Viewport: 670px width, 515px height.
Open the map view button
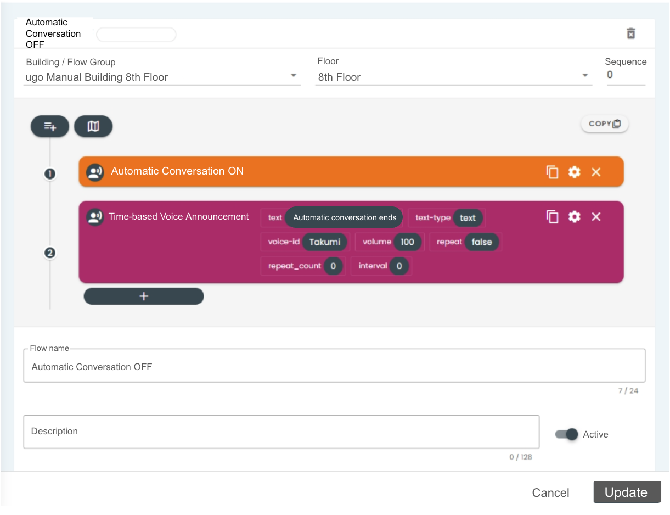pyautogui.click(x=93, y=126)
